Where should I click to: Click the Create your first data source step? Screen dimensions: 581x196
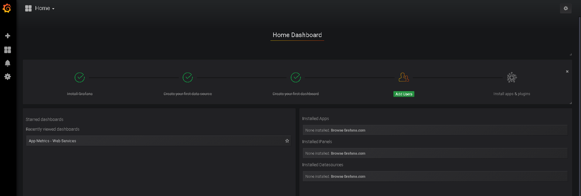pos(188,94)
